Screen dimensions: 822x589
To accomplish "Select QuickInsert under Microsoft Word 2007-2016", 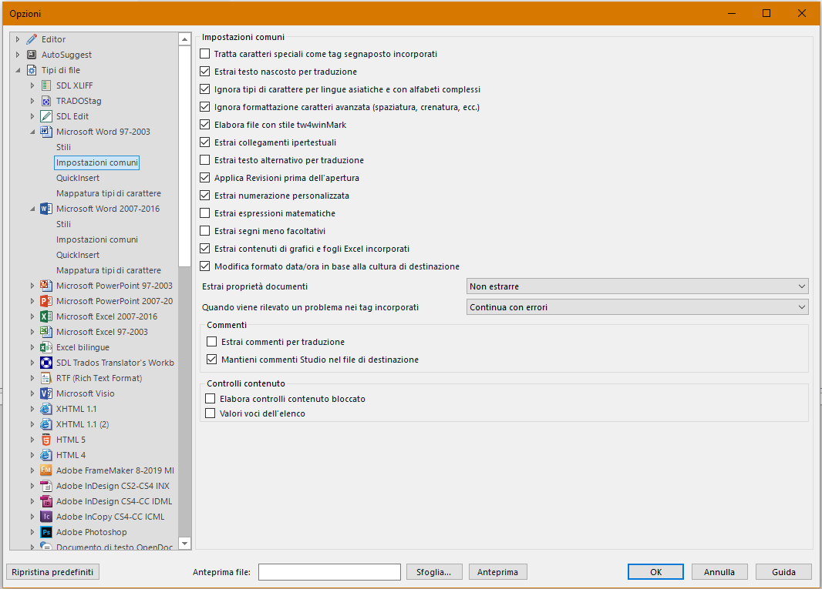I will [78, 255].
